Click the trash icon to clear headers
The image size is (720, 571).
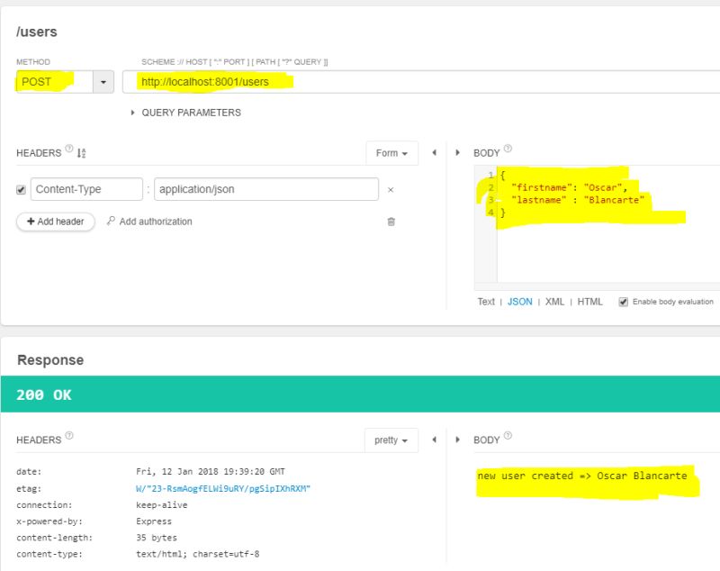click(391, 221)
